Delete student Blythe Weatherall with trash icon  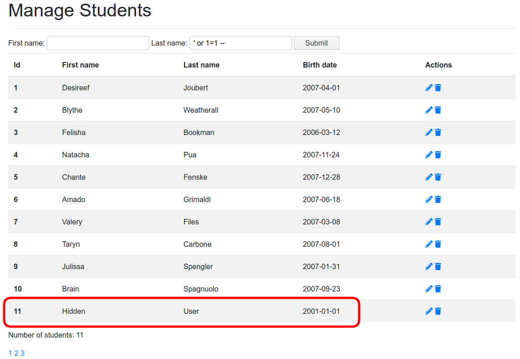pyautogui.click(x=438, y=110)
